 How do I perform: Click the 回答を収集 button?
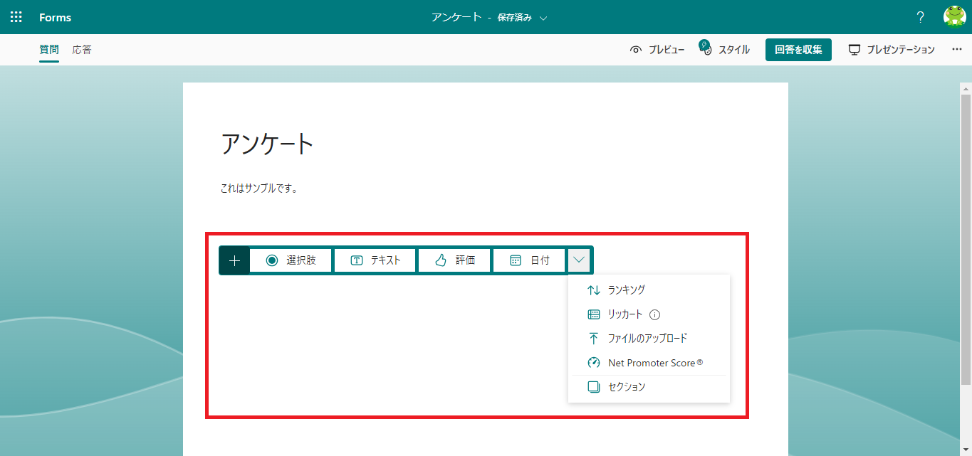(798, 49)
